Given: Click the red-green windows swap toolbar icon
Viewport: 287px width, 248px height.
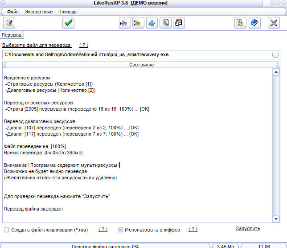Looking at the screenshot, I should pos(179,23).
